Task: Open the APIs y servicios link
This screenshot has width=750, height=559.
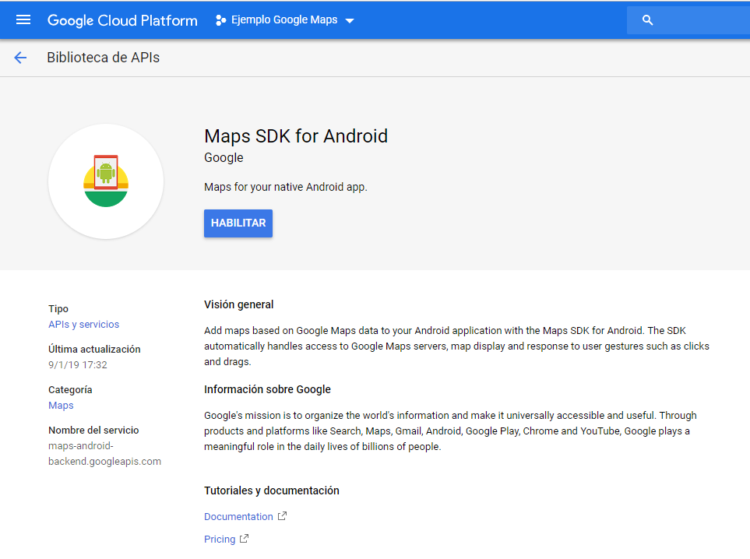Action: (83, 324)
